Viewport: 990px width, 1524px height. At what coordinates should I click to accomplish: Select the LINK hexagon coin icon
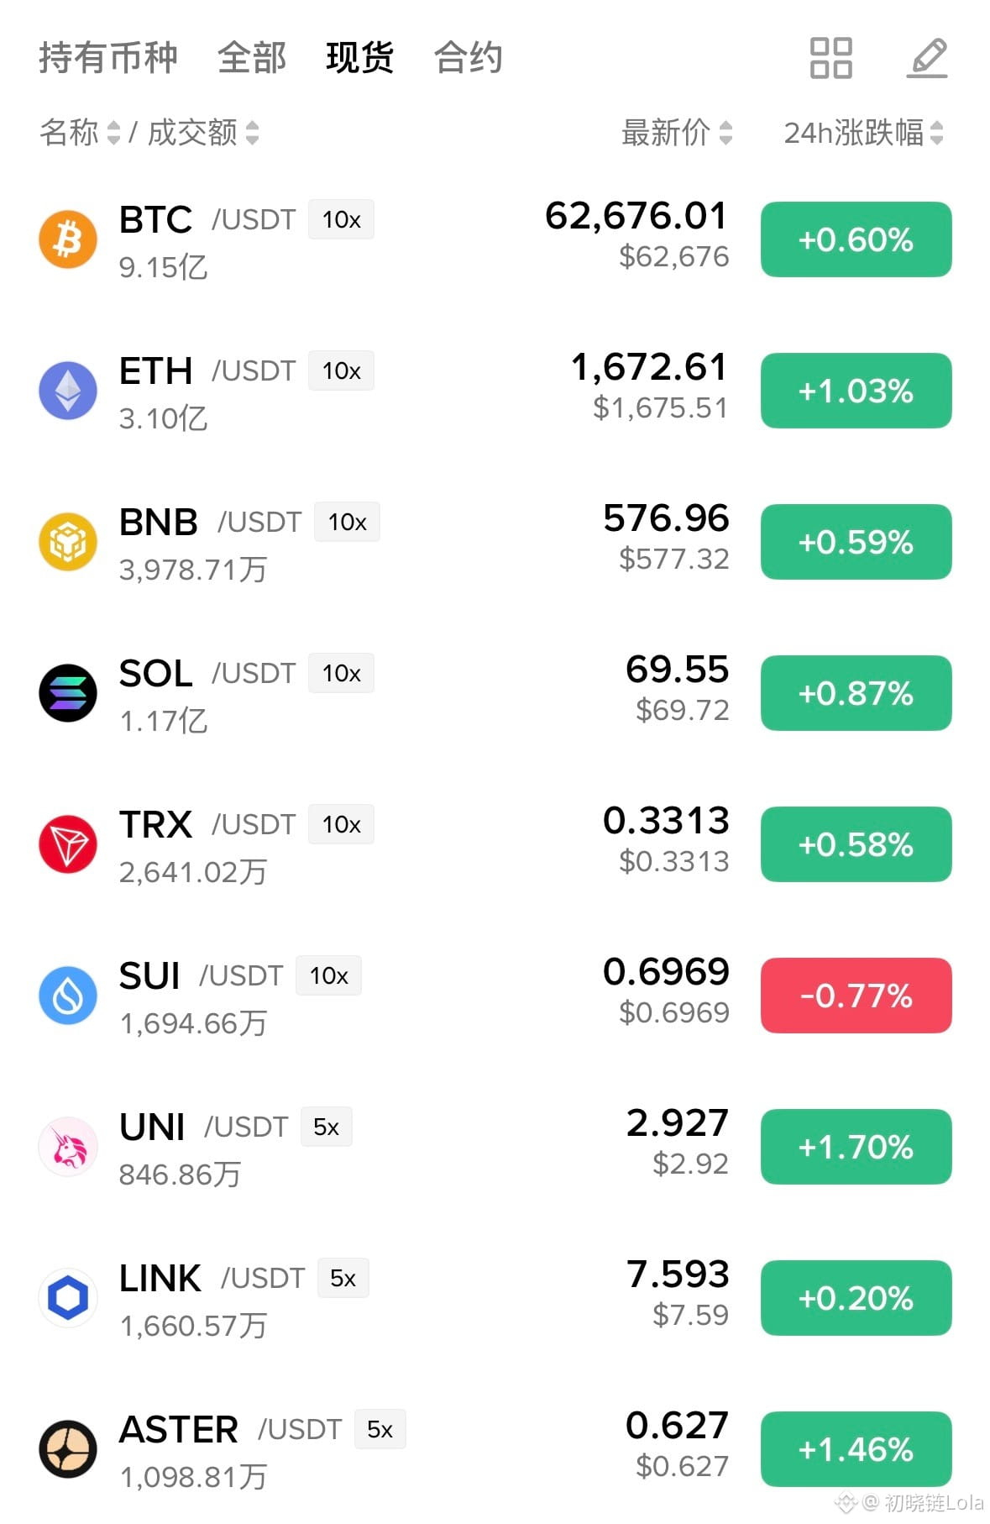(68, 1298)
